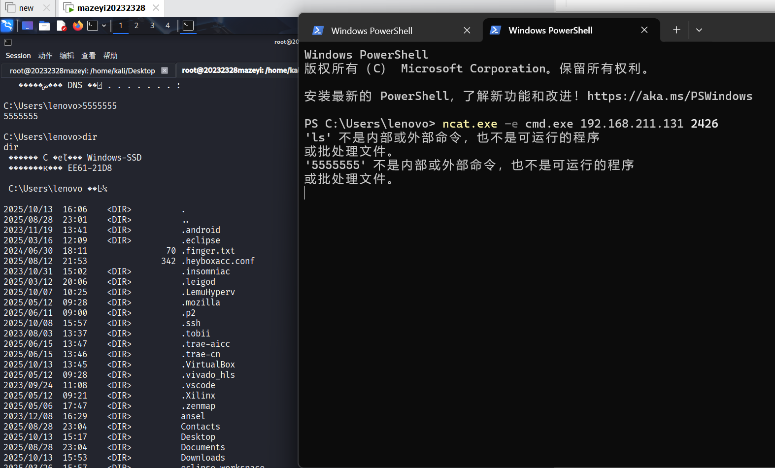The height and width of the screenshot is (468, 775).
Task: Click the .Xilinx directory entry
Action: 198,396
